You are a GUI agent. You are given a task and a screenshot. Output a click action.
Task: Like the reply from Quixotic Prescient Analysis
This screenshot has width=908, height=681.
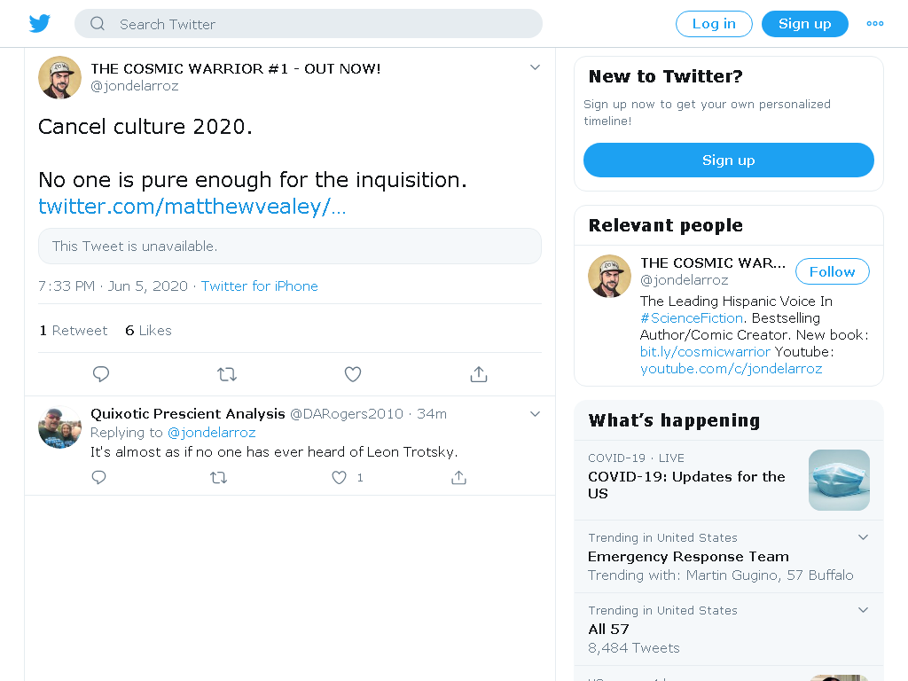(339, 478)
